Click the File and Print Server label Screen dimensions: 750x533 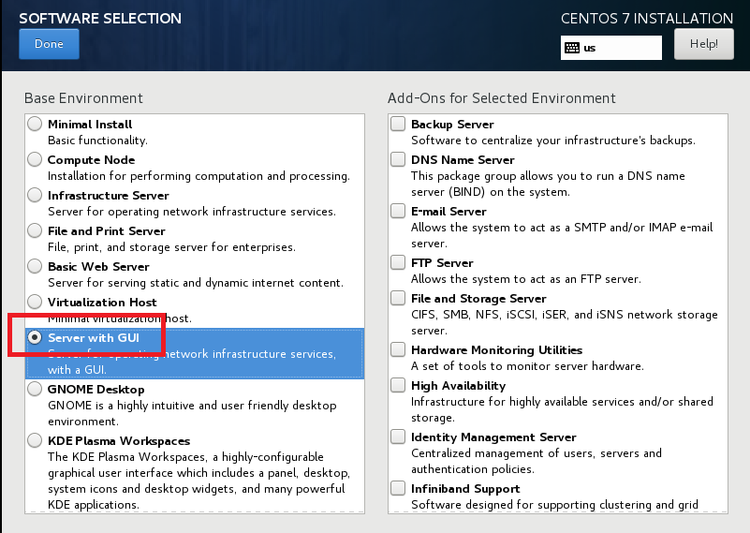pyautogui.click(x=107, y=231)
